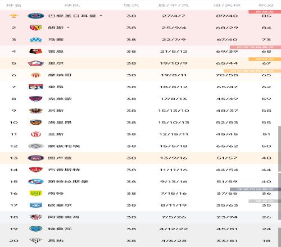Click the 胜/平/负 column header
This screenshot has width=281, height=247.
pos(173,5)
